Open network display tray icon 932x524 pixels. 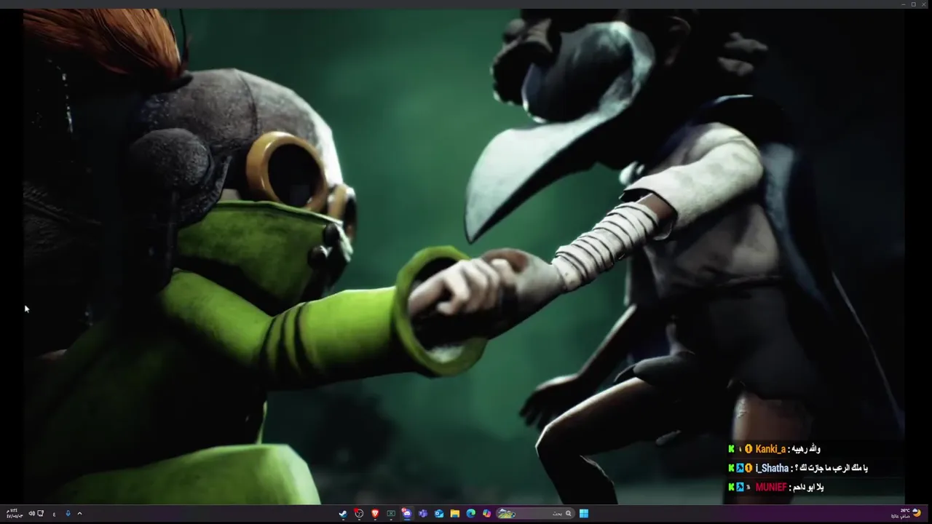click(41, 514)
